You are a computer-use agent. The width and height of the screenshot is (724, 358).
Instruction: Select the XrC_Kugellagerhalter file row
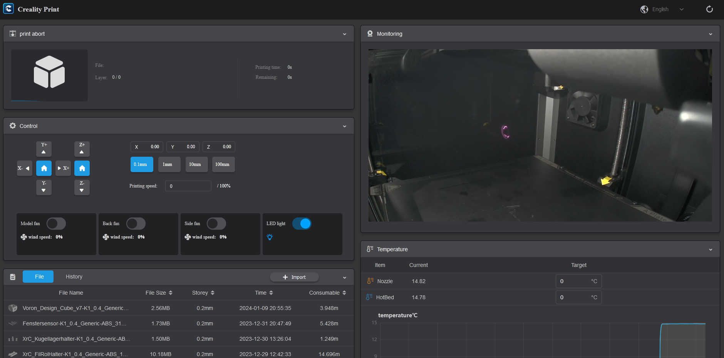179,339
